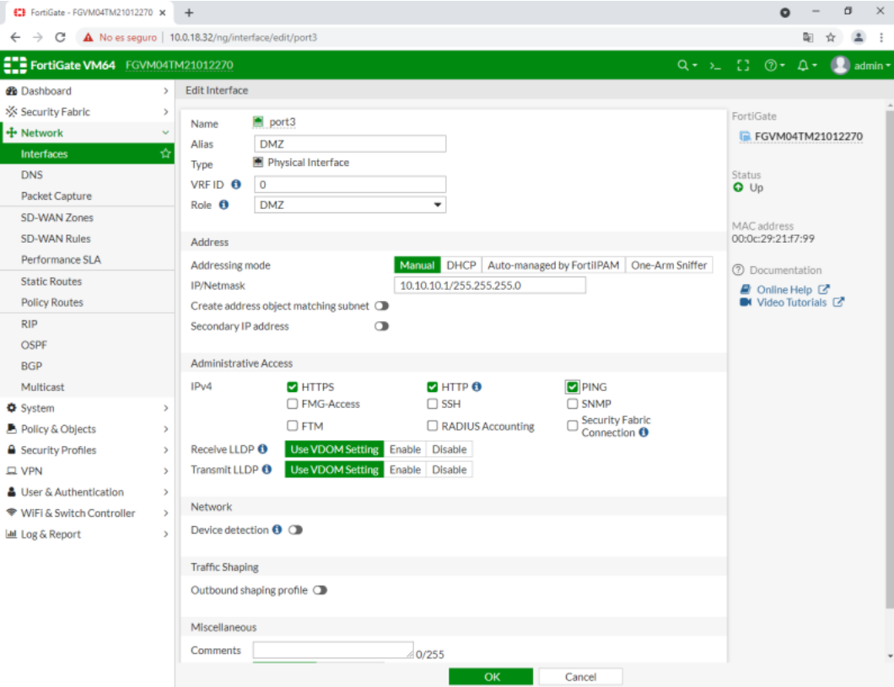Viewport: 894px width, 687px height.
Task: Toggle Secondary IP address switch
Action: pyautogui.click(x=381, y=326)
